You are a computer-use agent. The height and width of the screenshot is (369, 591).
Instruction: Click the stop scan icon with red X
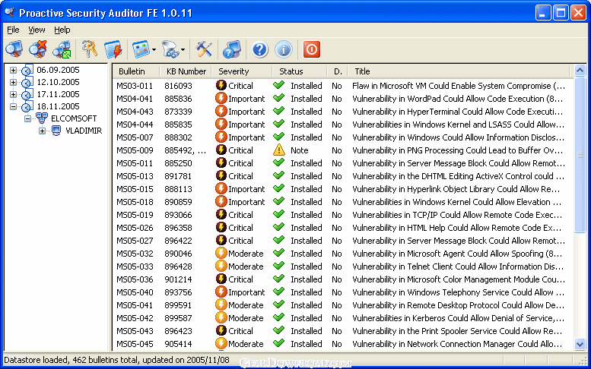coord(38,49)
